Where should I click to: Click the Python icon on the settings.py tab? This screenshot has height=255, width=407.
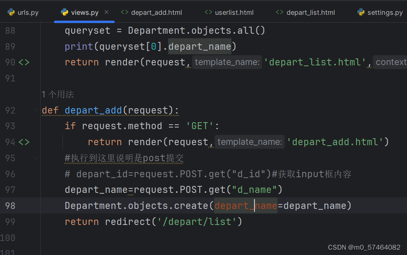[x=361, y=12]
